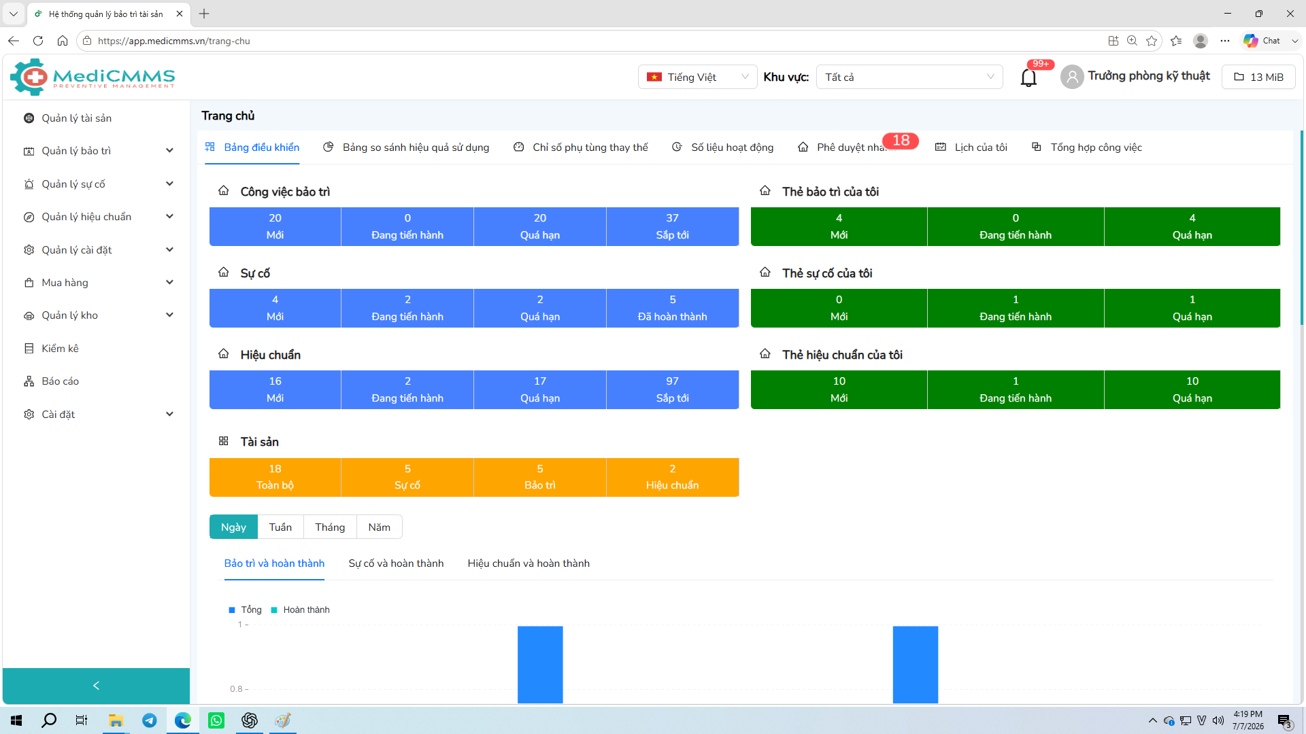Select the Ngày period toggle
The height and width of the screenshot is (734, 1306).
[233, 527]
